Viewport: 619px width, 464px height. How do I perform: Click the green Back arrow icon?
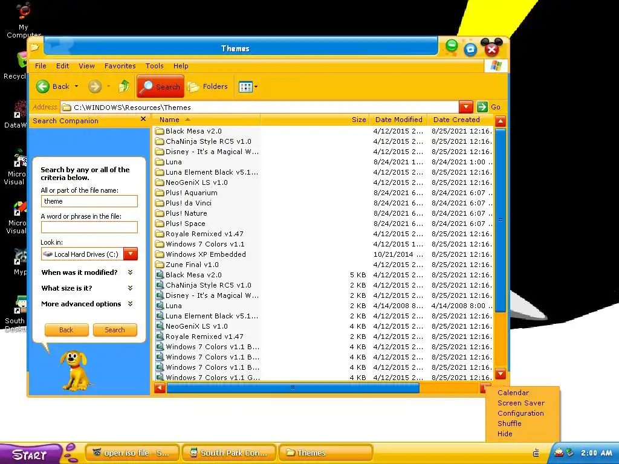coord(43,86)
